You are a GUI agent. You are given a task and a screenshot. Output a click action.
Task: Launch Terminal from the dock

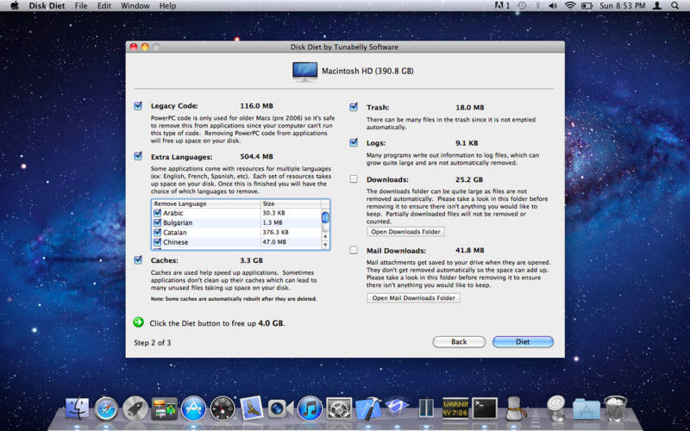(485, 409)
